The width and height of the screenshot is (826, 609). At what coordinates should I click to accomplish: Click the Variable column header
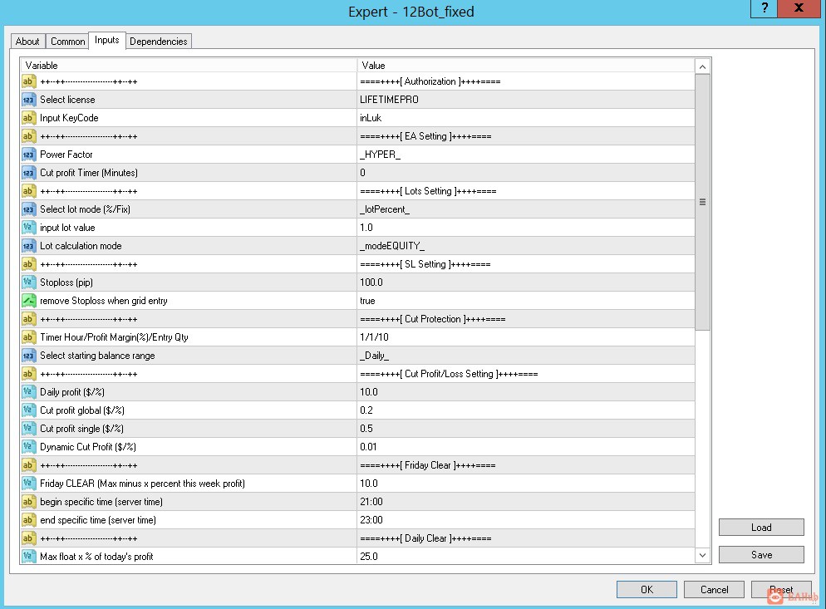pyautogui.click(x=189, y=66)
